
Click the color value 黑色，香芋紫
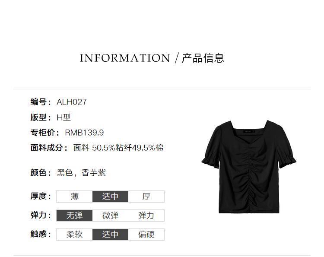pyautogui.click(x=81, y=173)
